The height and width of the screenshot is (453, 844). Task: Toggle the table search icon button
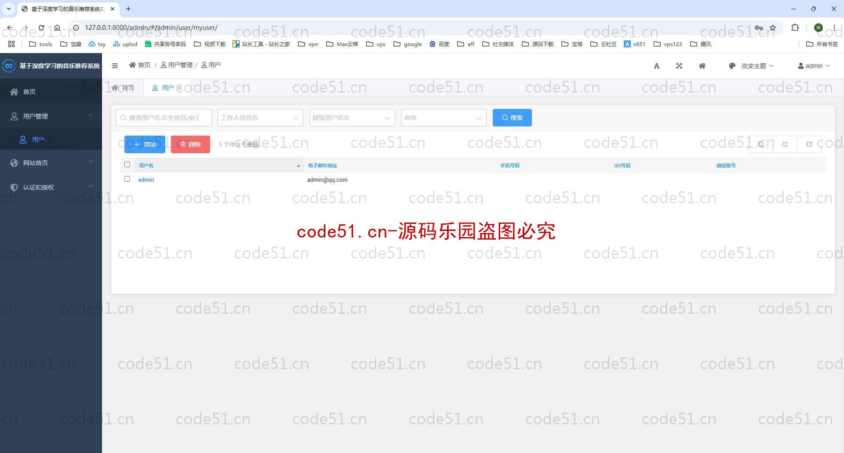point(761,144)
